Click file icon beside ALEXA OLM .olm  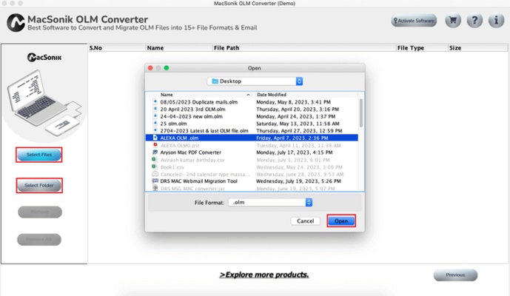coord(155,138)
